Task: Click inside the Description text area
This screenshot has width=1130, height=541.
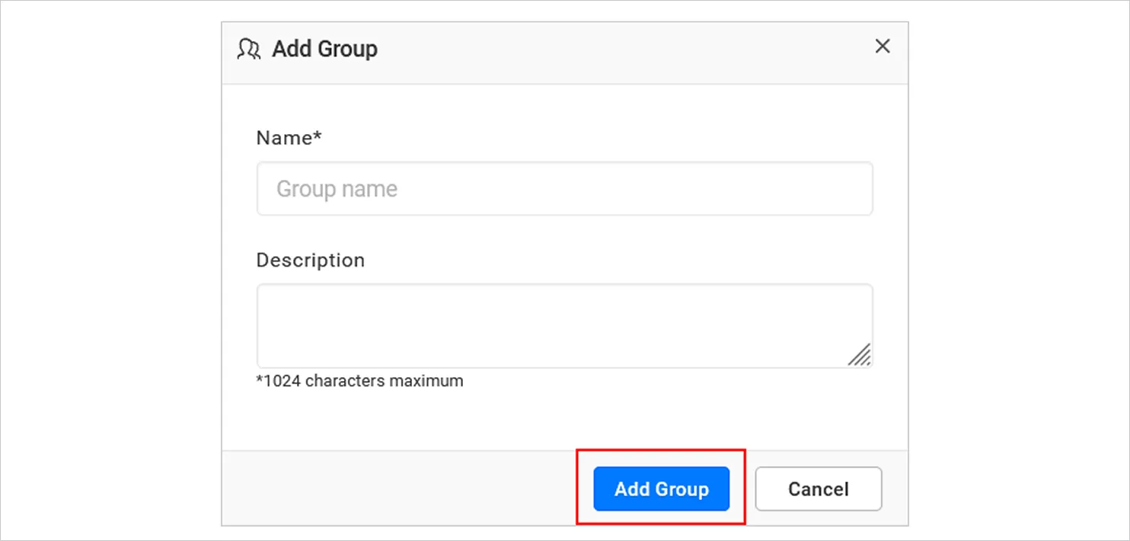Action: pyautogui.click(x=564, y=326)
